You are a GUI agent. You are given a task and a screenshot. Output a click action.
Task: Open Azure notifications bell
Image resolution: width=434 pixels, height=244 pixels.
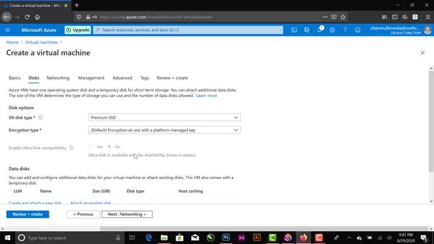319,29
